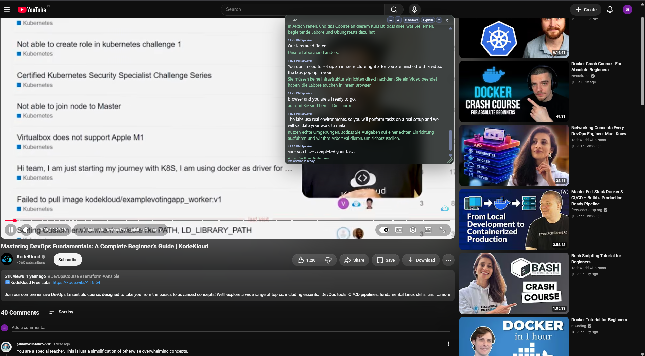This screenshot has height=356, width=645.
Task: Click the 3:38 / 2:22:28 time display
Action: [53, 230]
